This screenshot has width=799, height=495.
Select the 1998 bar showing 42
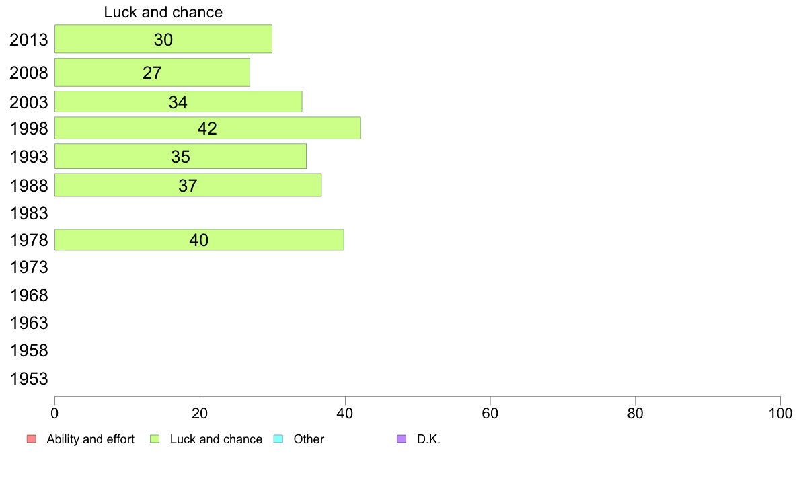[208, 128]
